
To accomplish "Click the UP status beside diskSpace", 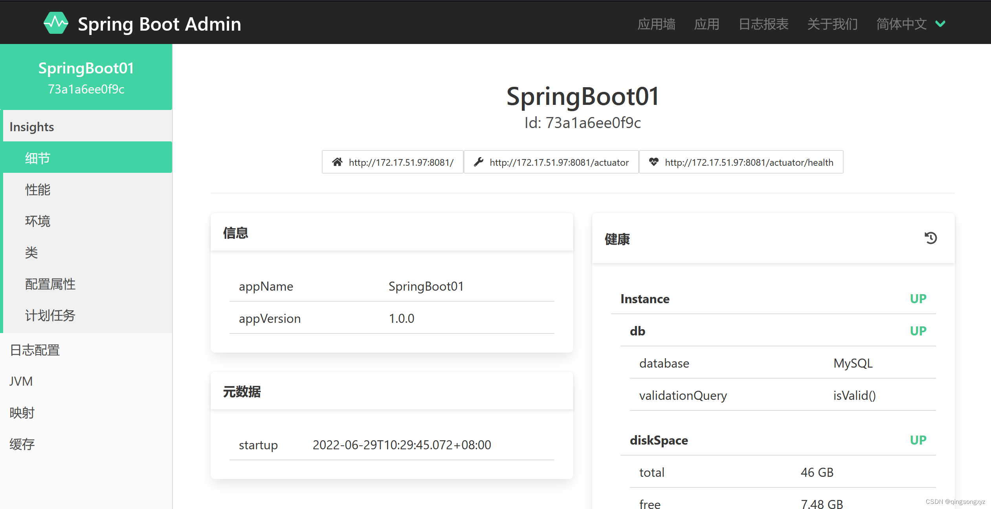I will [x=918, y=440].
